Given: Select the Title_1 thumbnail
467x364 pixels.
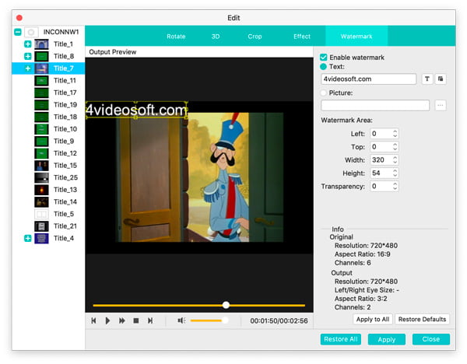Looking at the screenshot, I should [x=41, y=44].
